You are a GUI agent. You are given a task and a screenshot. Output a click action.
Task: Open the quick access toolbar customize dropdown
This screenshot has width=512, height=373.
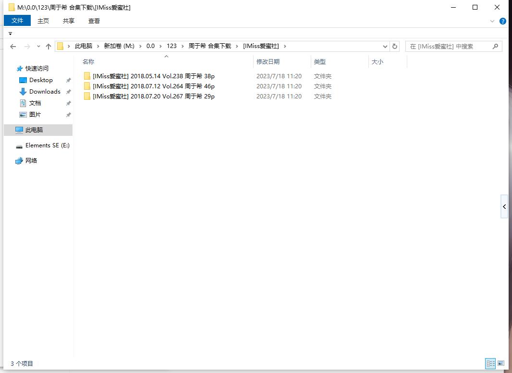pyautogui.click(x=10, y=34)
